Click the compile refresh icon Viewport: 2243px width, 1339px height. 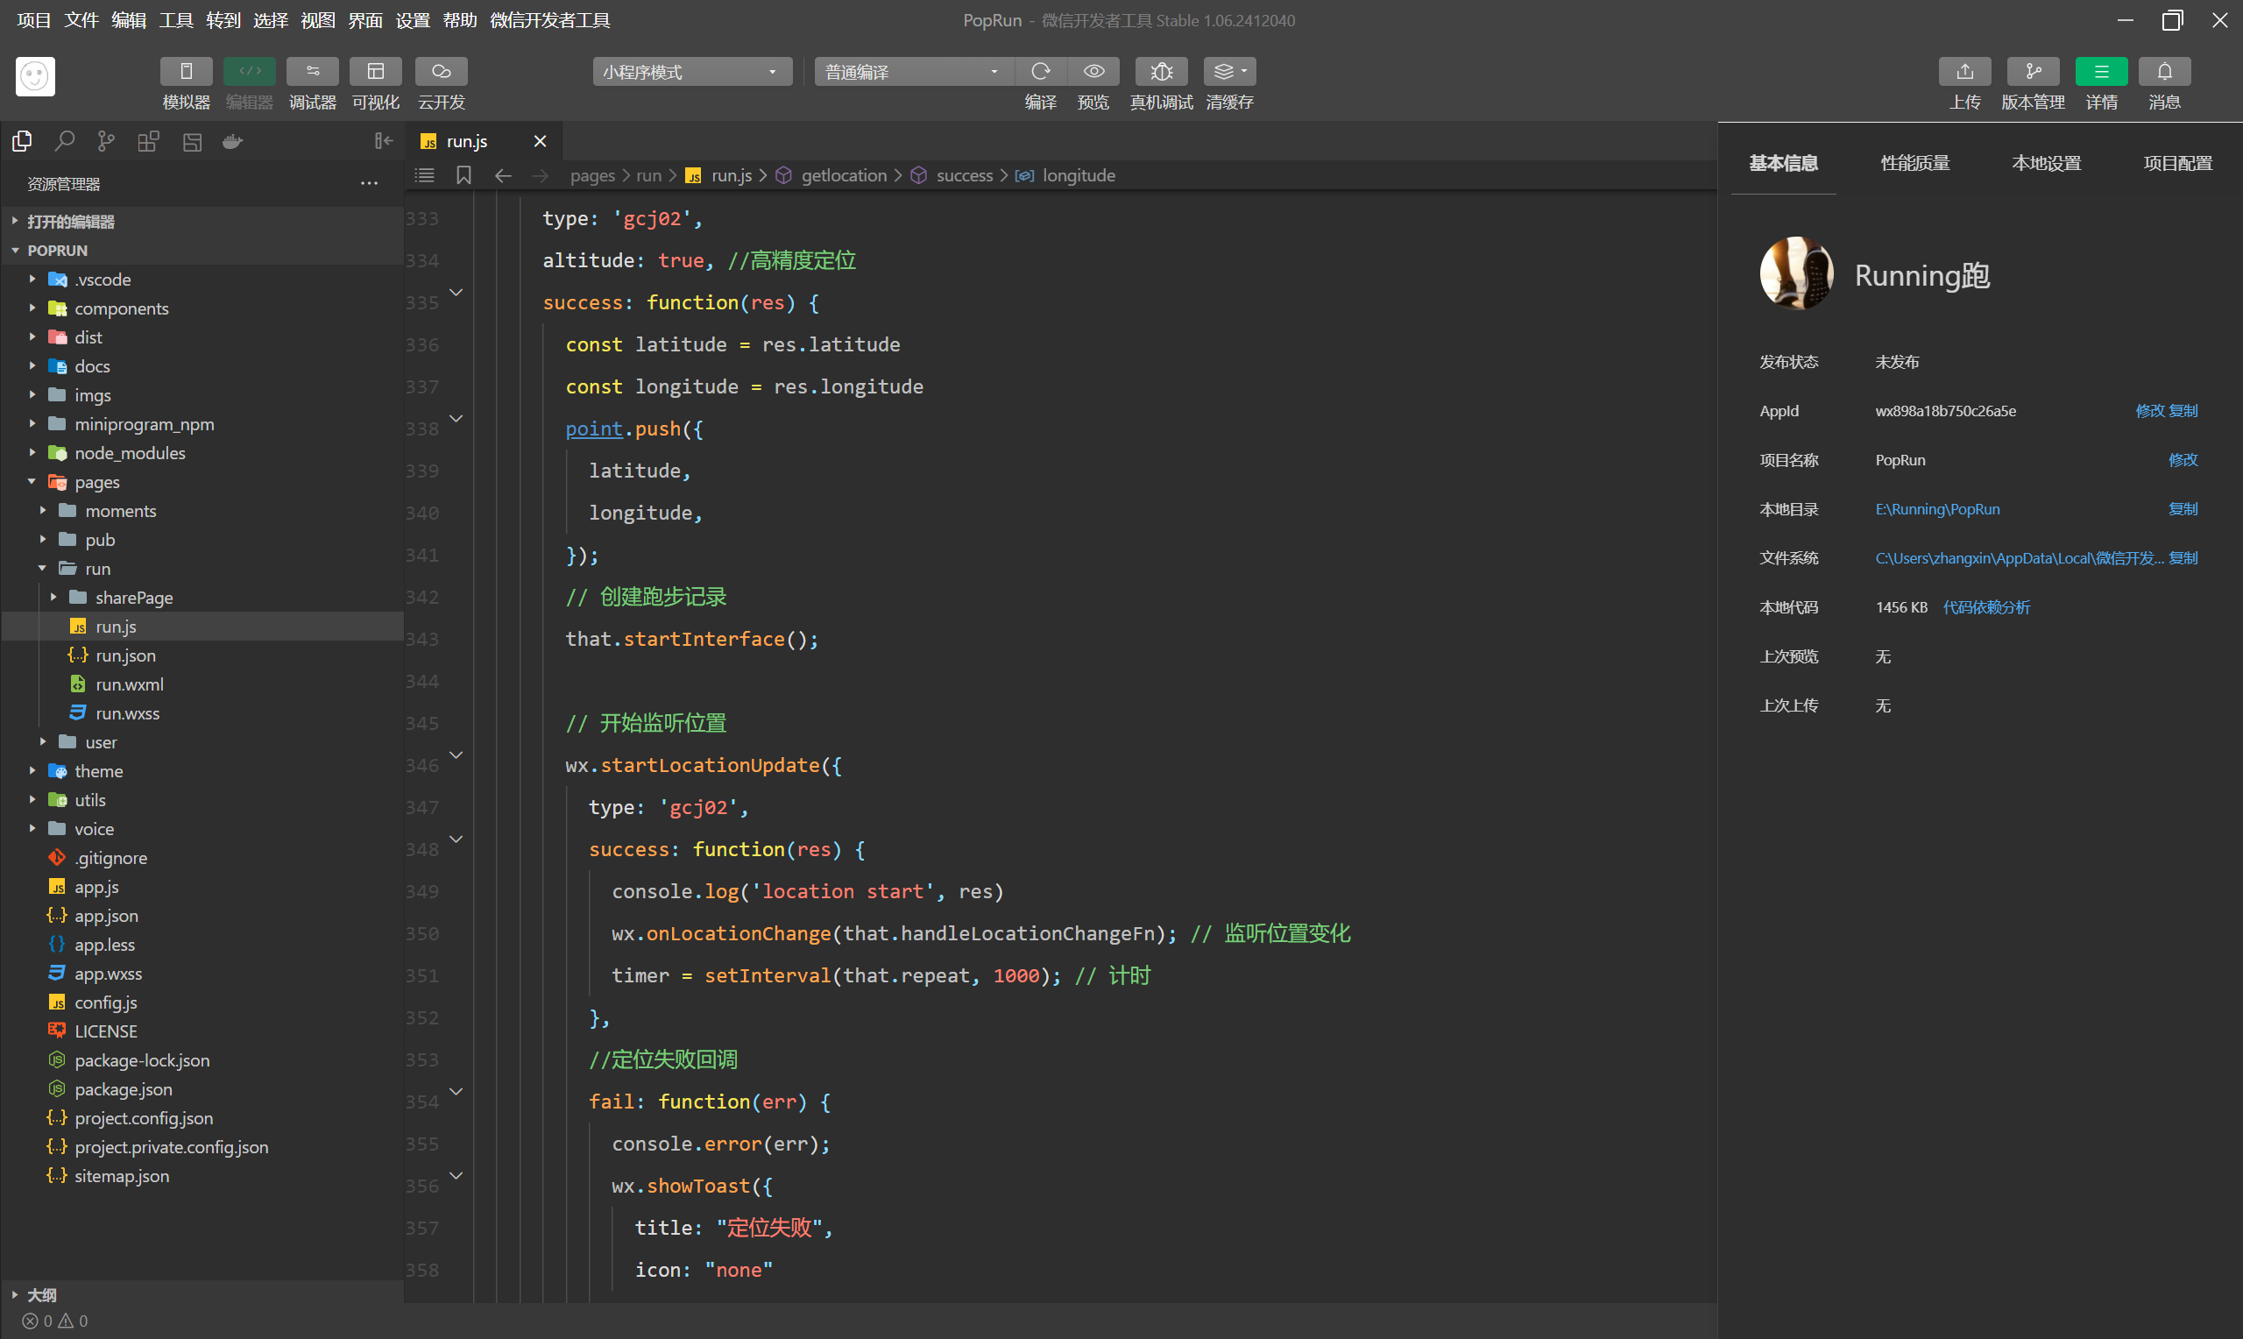tap(1040, 71)
